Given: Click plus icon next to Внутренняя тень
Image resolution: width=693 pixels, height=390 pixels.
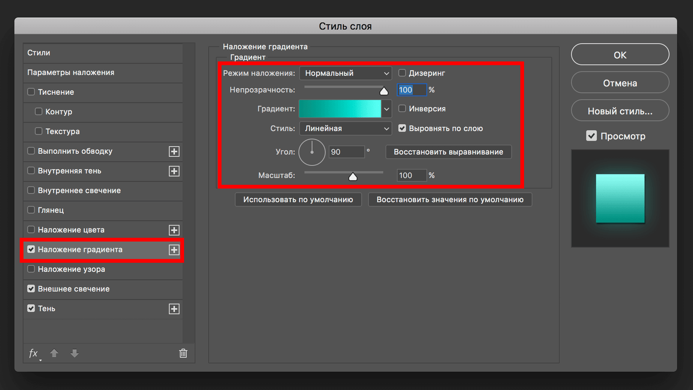Looking at the screenshot, I should click(x=174, y=171).
